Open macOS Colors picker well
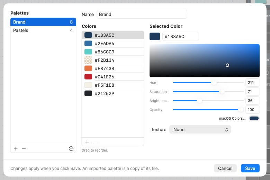 (x=254, y=118)
